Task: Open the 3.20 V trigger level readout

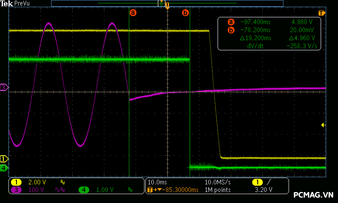Action: pyautogui.click(x=265, y=190)
